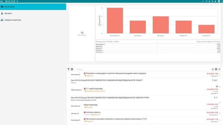Click the link icon on Лист № 6/0-24
The width and height of the screenshot is (223, 125).
click(x=217, y=98)
